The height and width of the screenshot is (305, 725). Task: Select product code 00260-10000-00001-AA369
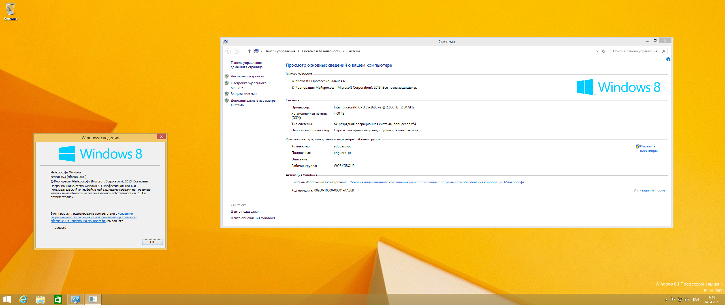pos(334,190)
